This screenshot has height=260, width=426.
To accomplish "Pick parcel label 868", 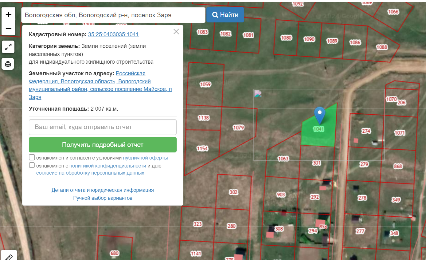I will click(398, 166).
